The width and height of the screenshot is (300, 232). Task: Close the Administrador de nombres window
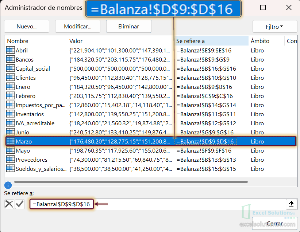pyautogui.click(x=289, y=7)
